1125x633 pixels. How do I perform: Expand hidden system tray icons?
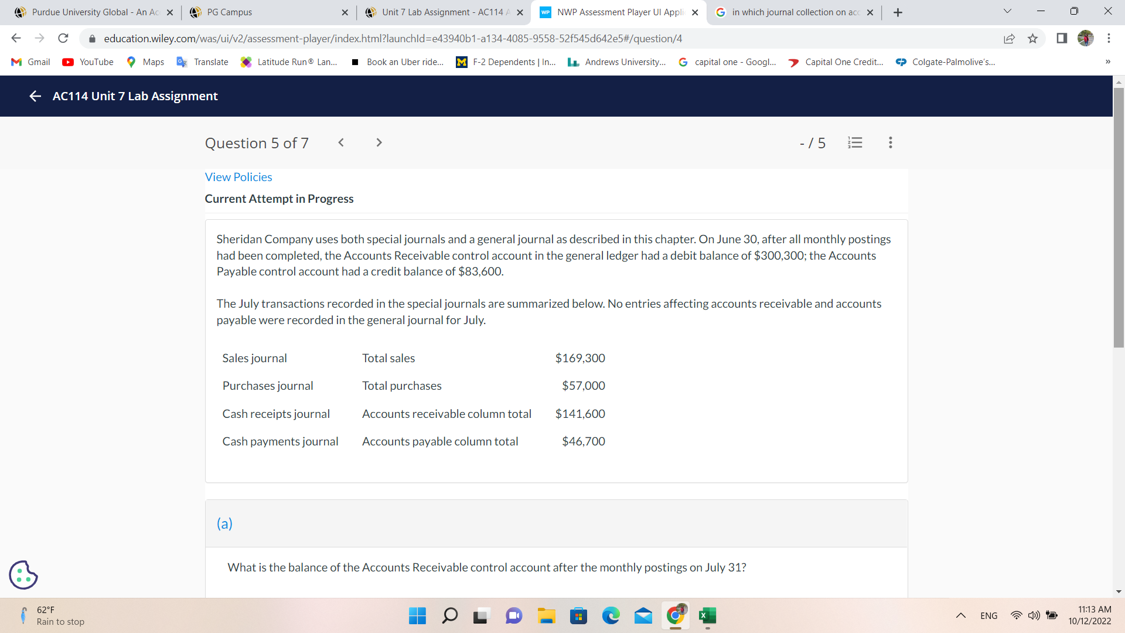[x=960, y=615]
